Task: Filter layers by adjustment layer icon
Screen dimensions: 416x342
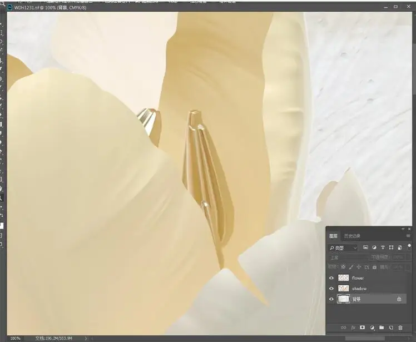Action: point(374,247)
